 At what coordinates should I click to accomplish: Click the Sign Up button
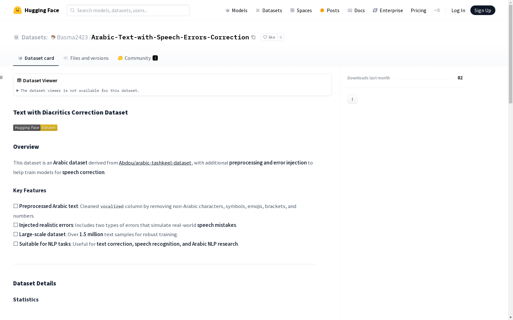point(483,10)
